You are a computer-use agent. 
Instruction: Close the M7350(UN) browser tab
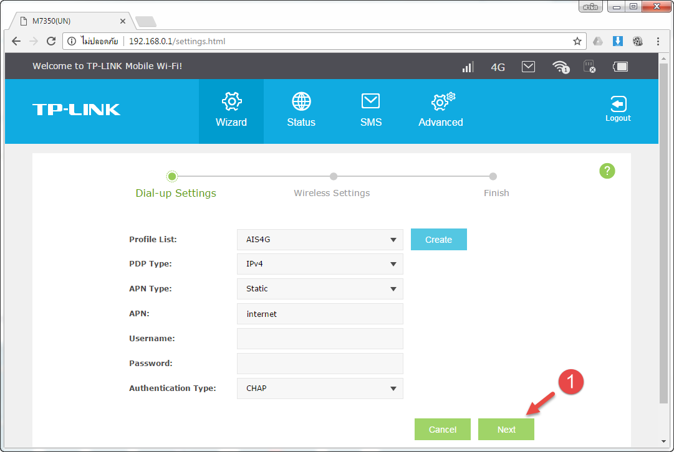[122, 21]
